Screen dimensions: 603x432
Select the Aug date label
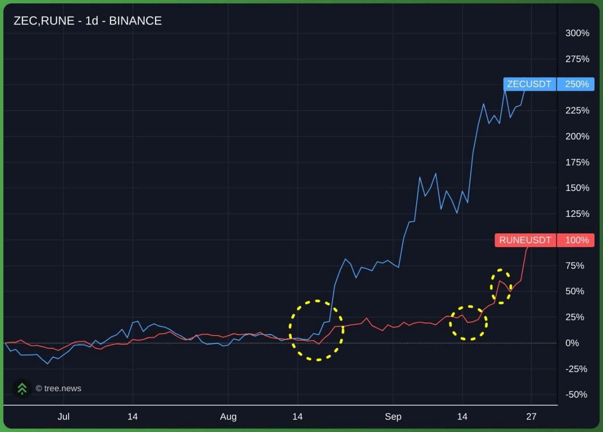(x=228, y=416)
